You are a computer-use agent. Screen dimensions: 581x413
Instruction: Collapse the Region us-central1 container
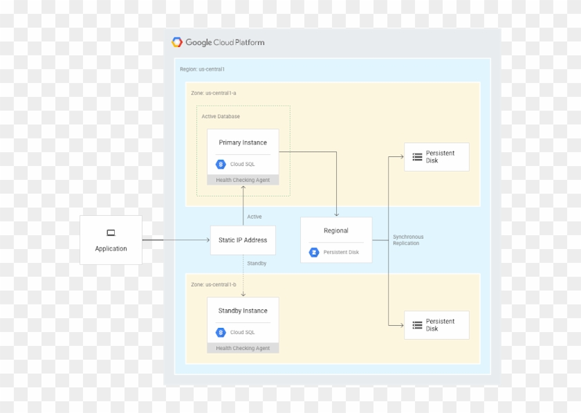(x=203, y=68)
